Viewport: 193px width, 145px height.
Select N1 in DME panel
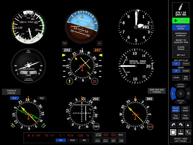pyautogui.click(x=61, y=140)
